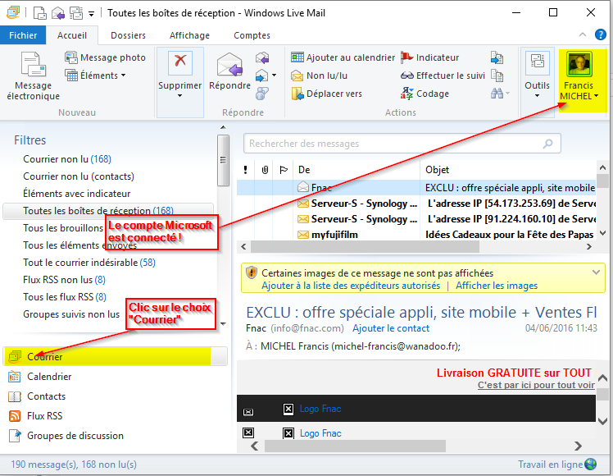
Task: Open the forward dropdown arrow
Action: pyautogui.click(x=274, y=76)
